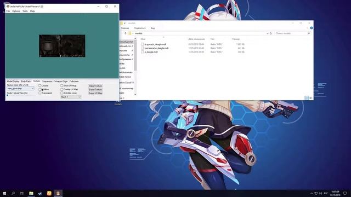Sort by Type column header
The height and width of the screenshot is (197, 351).
click(212, 39)
